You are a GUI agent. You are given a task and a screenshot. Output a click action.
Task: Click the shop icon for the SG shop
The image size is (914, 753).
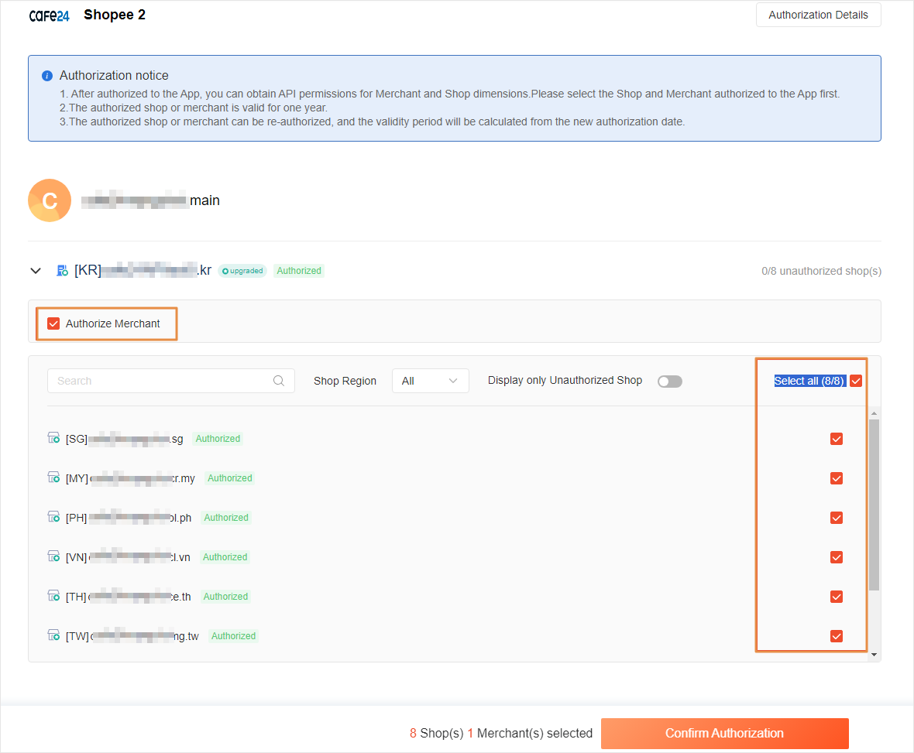[x=53, y=438]
